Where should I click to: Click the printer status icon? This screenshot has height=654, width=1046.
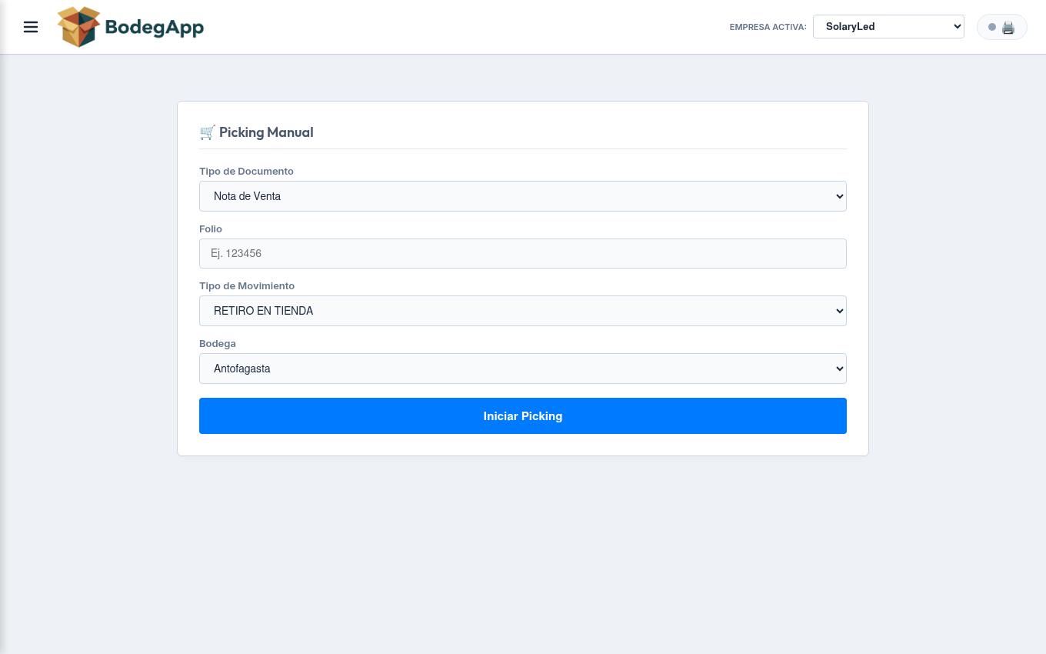pyautogui.click(x=1008, y=27)
